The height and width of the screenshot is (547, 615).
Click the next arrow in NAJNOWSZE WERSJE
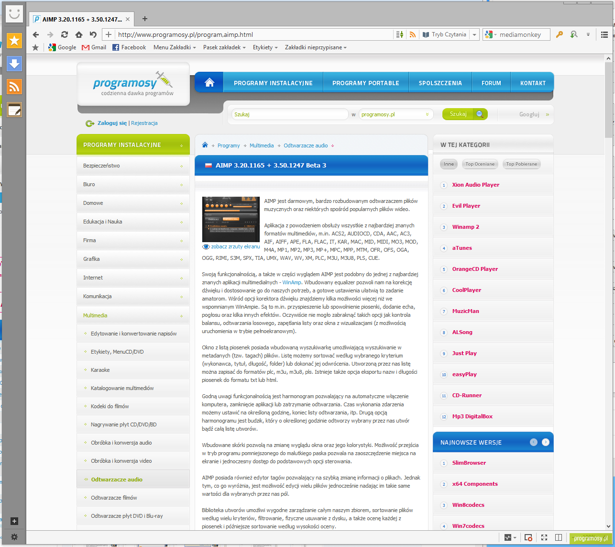click(546, 442)
